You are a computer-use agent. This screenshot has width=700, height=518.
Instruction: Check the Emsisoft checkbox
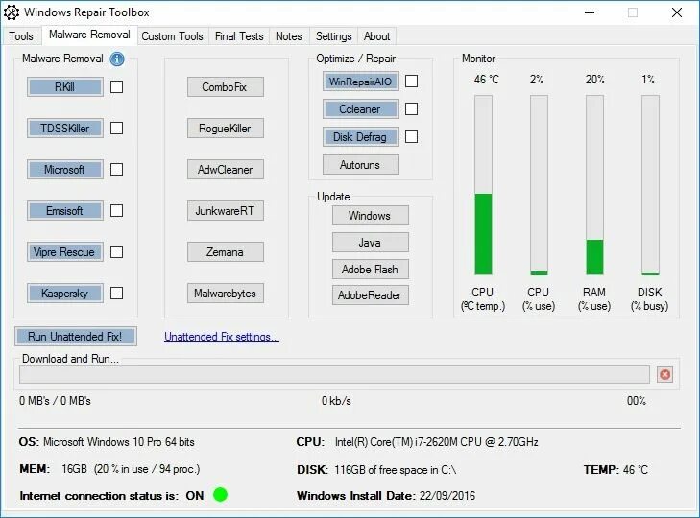(116, 211)
